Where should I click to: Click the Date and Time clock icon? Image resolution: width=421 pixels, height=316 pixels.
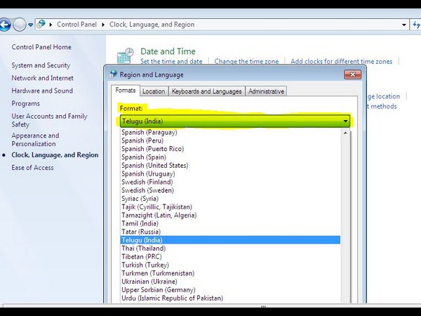coord(125,56)
